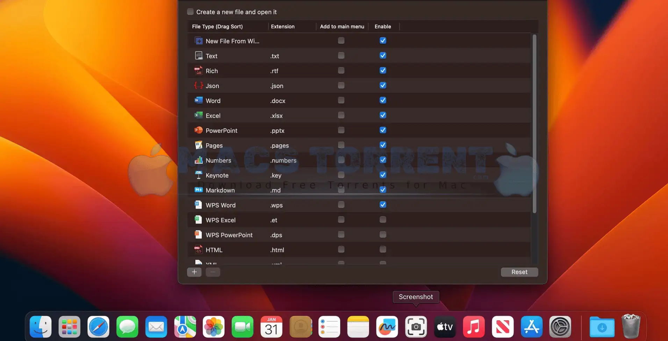
Task: Open Launchpad in the dock
Action: tap(70, 327)
